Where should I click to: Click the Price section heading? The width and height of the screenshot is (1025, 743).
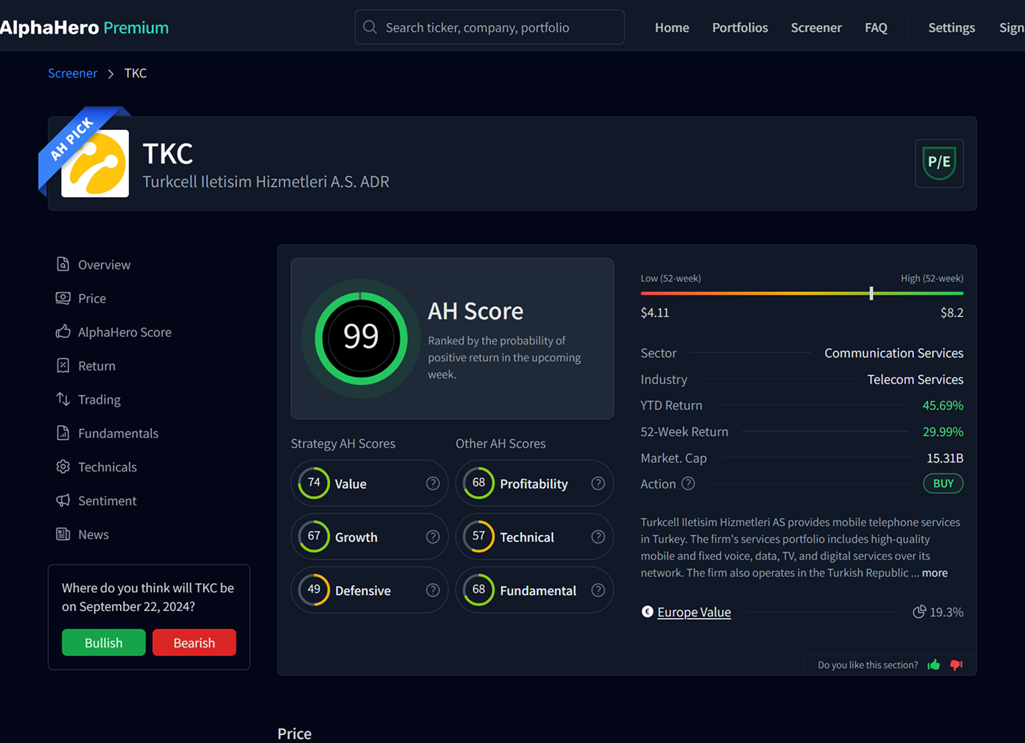click(x=294, y=733)
